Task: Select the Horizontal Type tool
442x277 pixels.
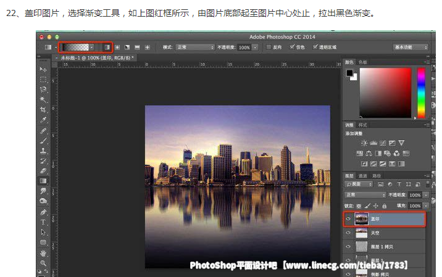Action: click(43, 222)
